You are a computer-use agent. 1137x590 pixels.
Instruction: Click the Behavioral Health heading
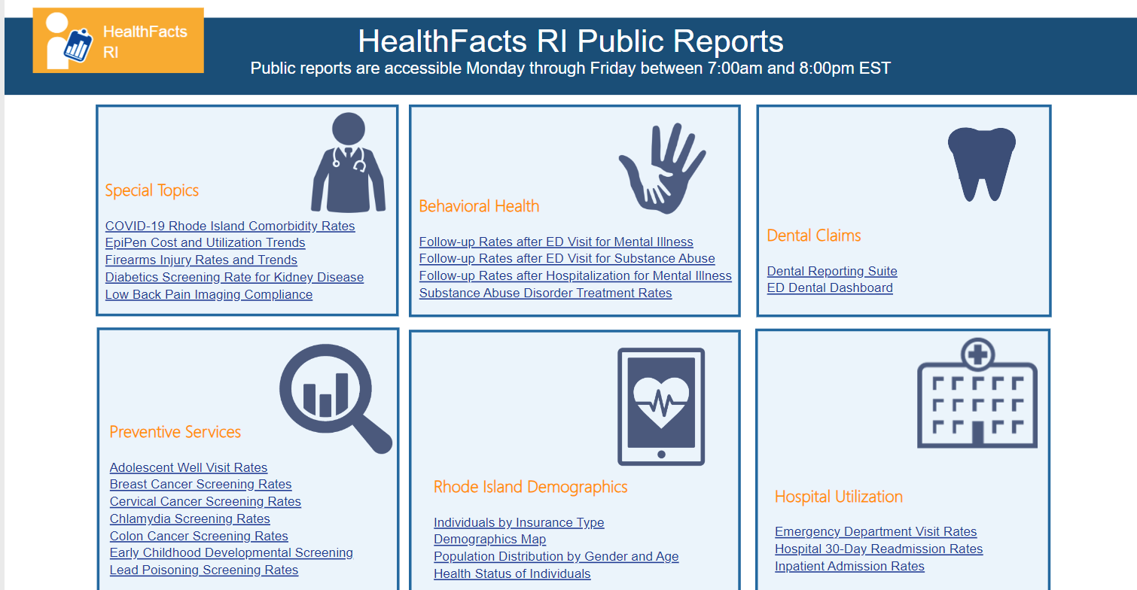(479, 206)
